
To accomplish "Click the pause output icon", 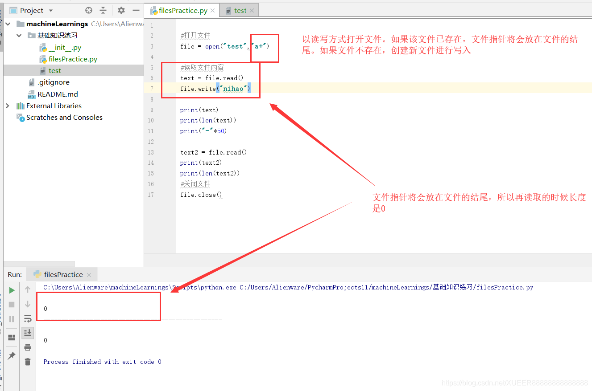I will pyautogui.click(x=12, y=319).
